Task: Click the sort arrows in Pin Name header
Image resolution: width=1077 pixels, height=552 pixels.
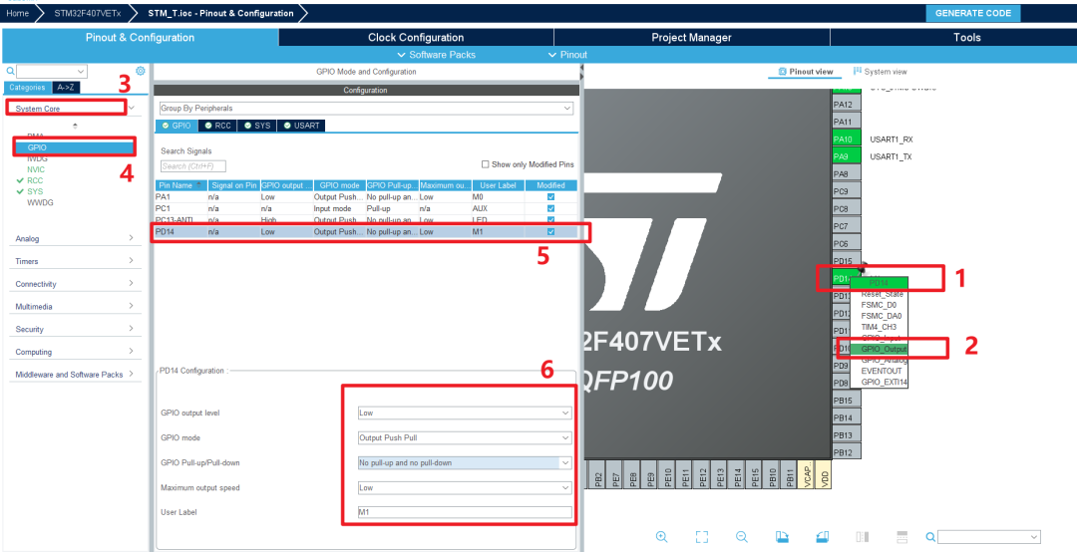Action: pos(199,185)
